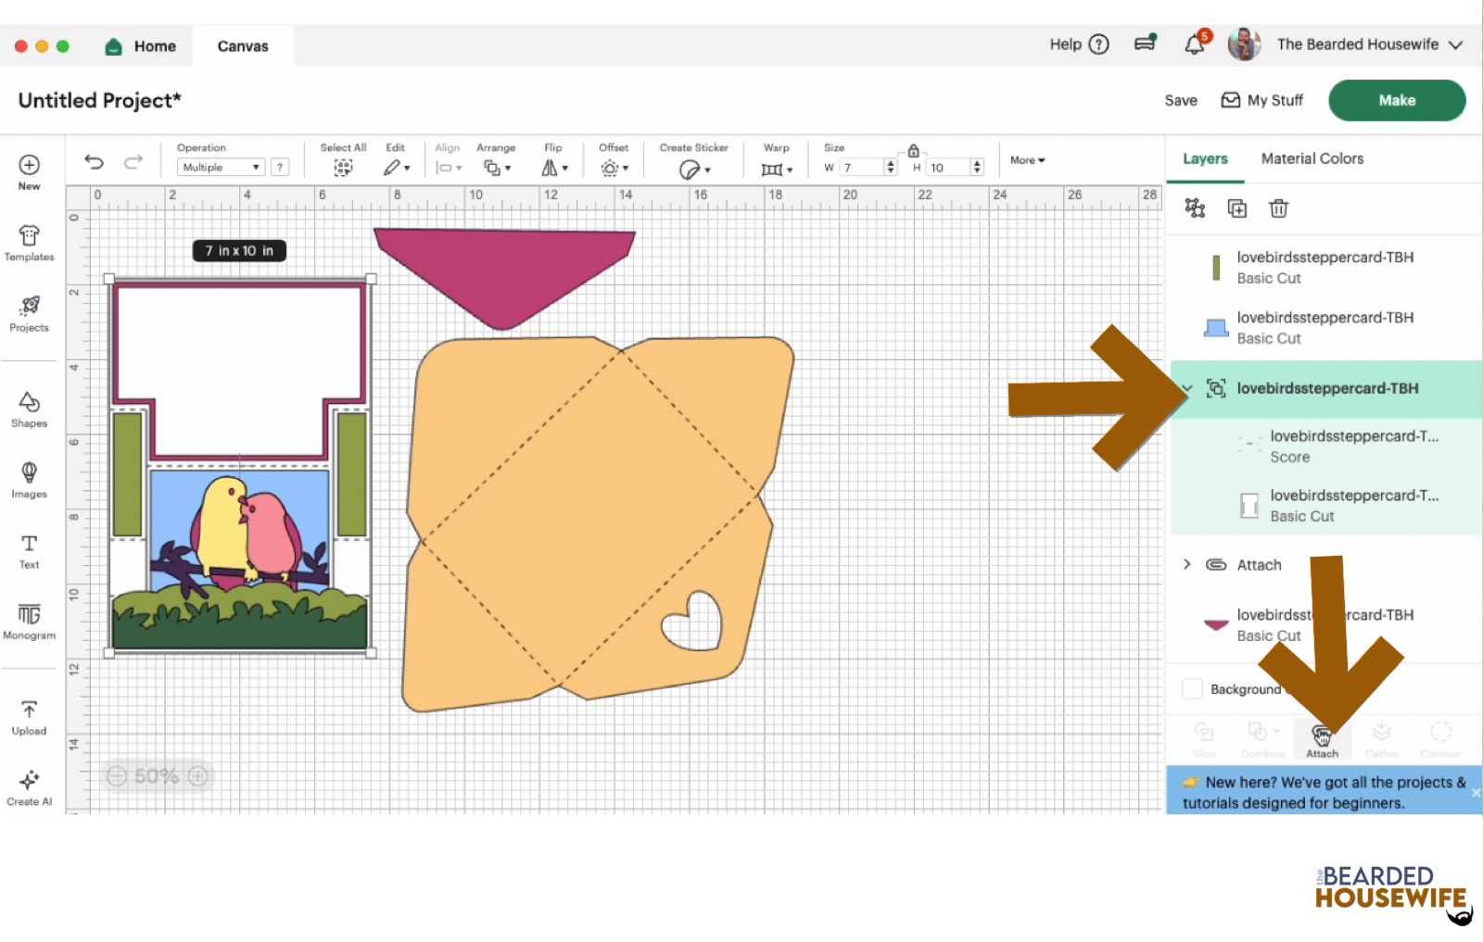Viewport: 1483px width, 942px height.
Task: Open the Shapes tool
Action: click(x=29, y=408)
